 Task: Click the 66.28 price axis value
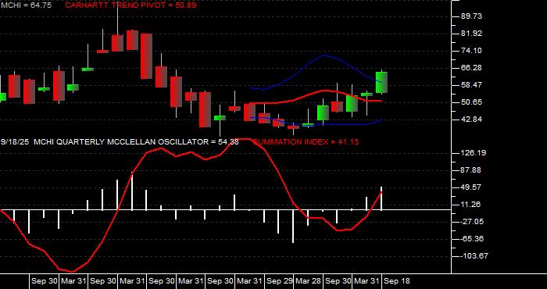[471, 68]
